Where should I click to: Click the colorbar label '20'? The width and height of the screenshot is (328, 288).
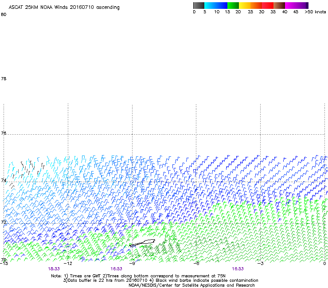(238, 12)
